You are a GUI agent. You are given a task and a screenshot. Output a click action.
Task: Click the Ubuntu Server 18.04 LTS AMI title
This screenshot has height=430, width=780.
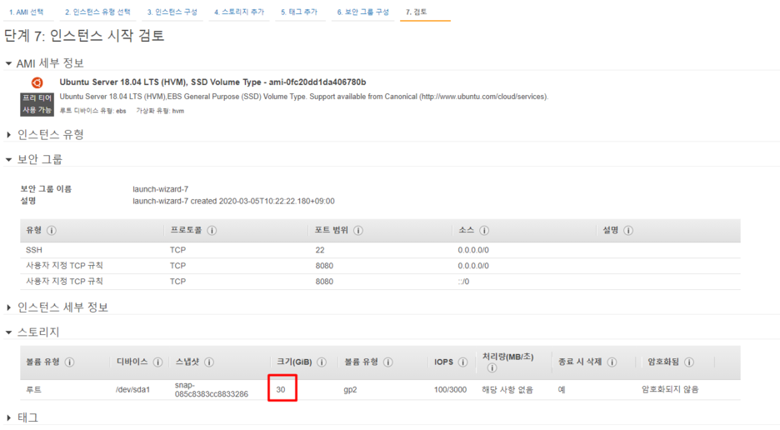[x=212, y=82]
